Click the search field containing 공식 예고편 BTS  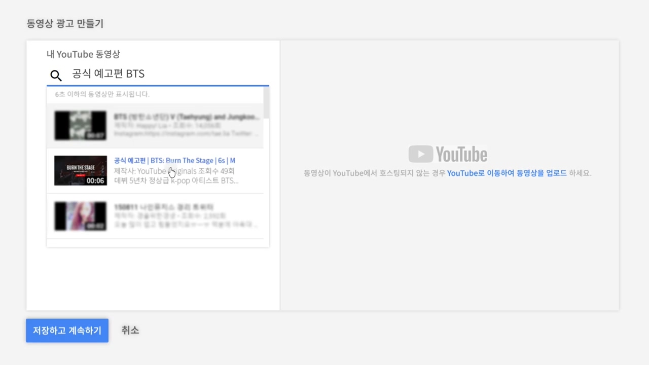coord(158,74)
